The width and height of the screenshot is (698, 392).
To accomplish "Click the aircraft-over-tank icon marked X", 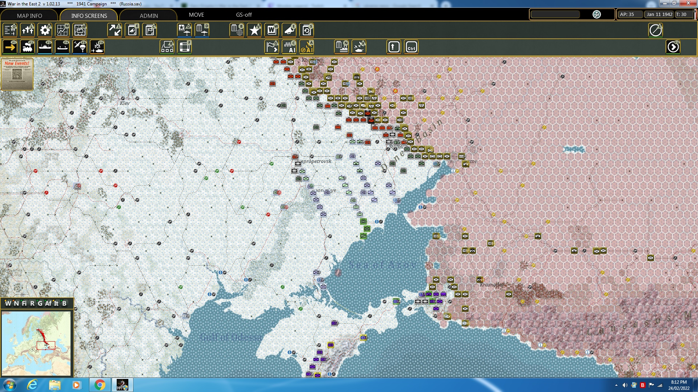I will pyautogui.click(x=359, y=47).
